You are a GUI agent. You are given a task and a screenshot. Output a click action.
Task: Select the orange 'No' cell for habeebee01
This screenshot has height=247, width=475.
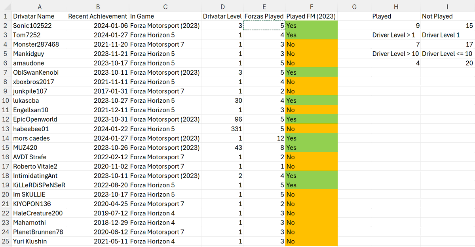(x=312, y=129)
